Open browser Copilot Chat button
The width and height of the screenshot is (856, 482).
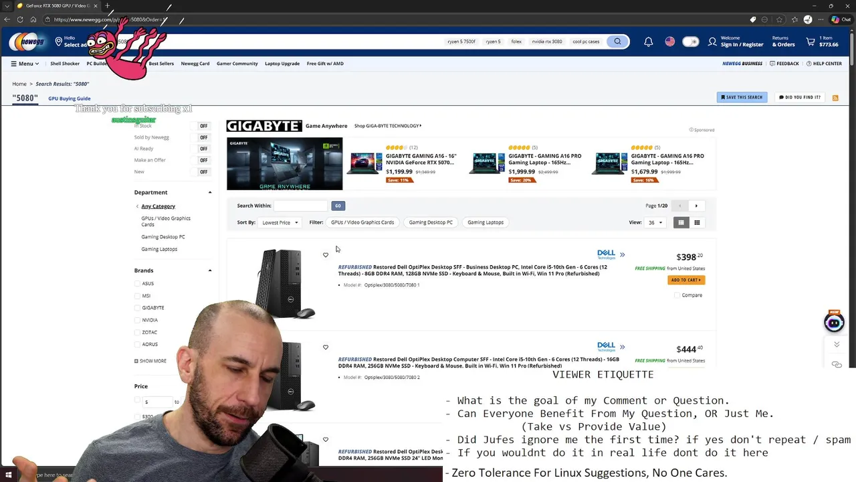click(841, 19)
